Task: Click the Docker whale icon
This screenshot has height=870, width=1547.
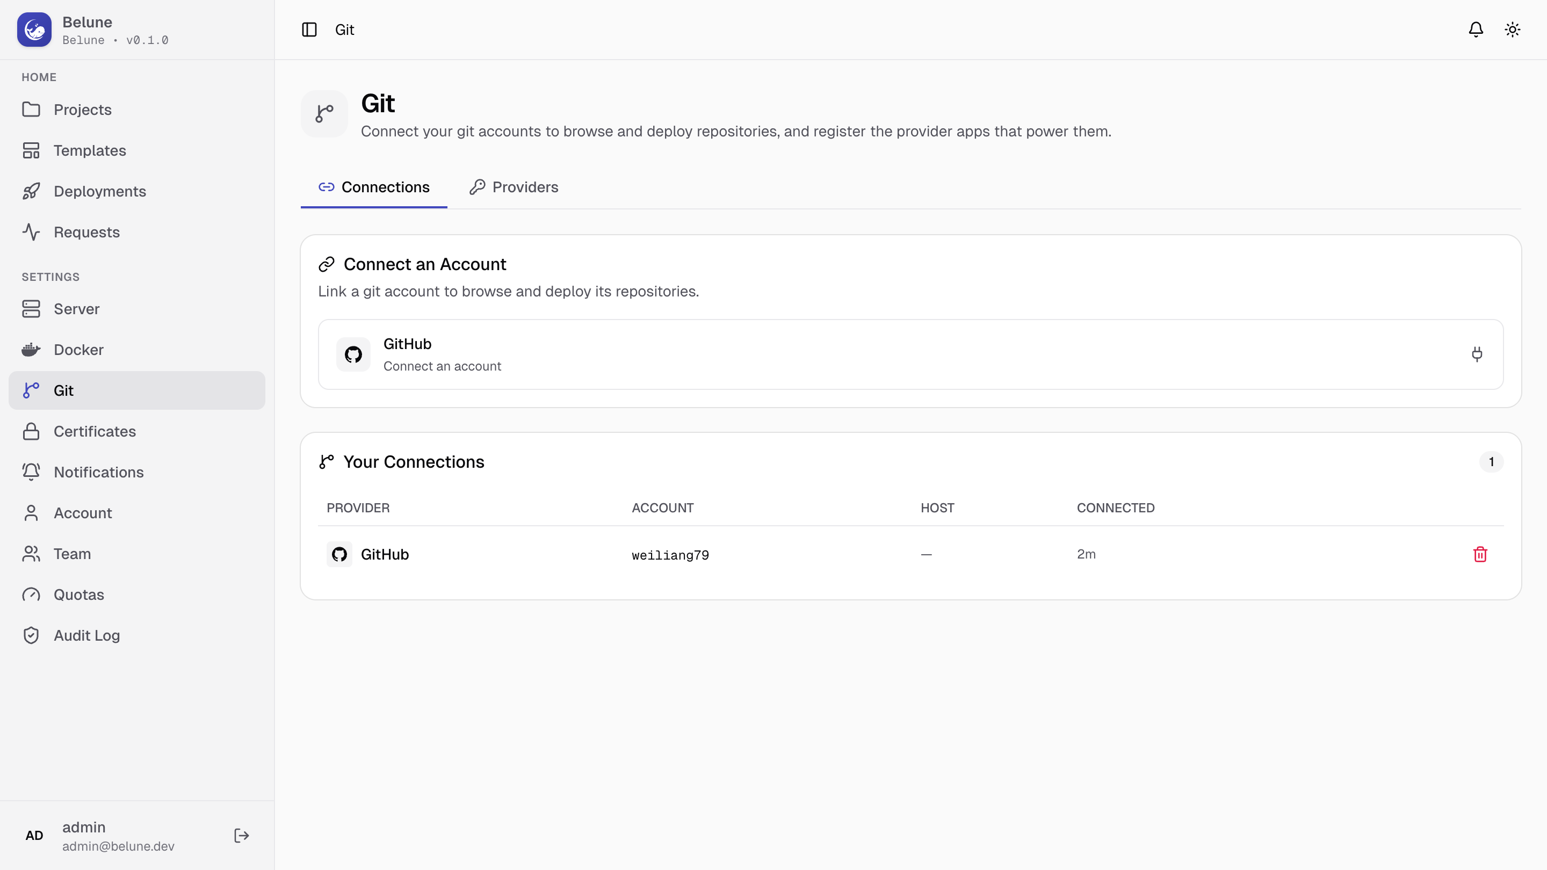Action: [x=31, y=350]
